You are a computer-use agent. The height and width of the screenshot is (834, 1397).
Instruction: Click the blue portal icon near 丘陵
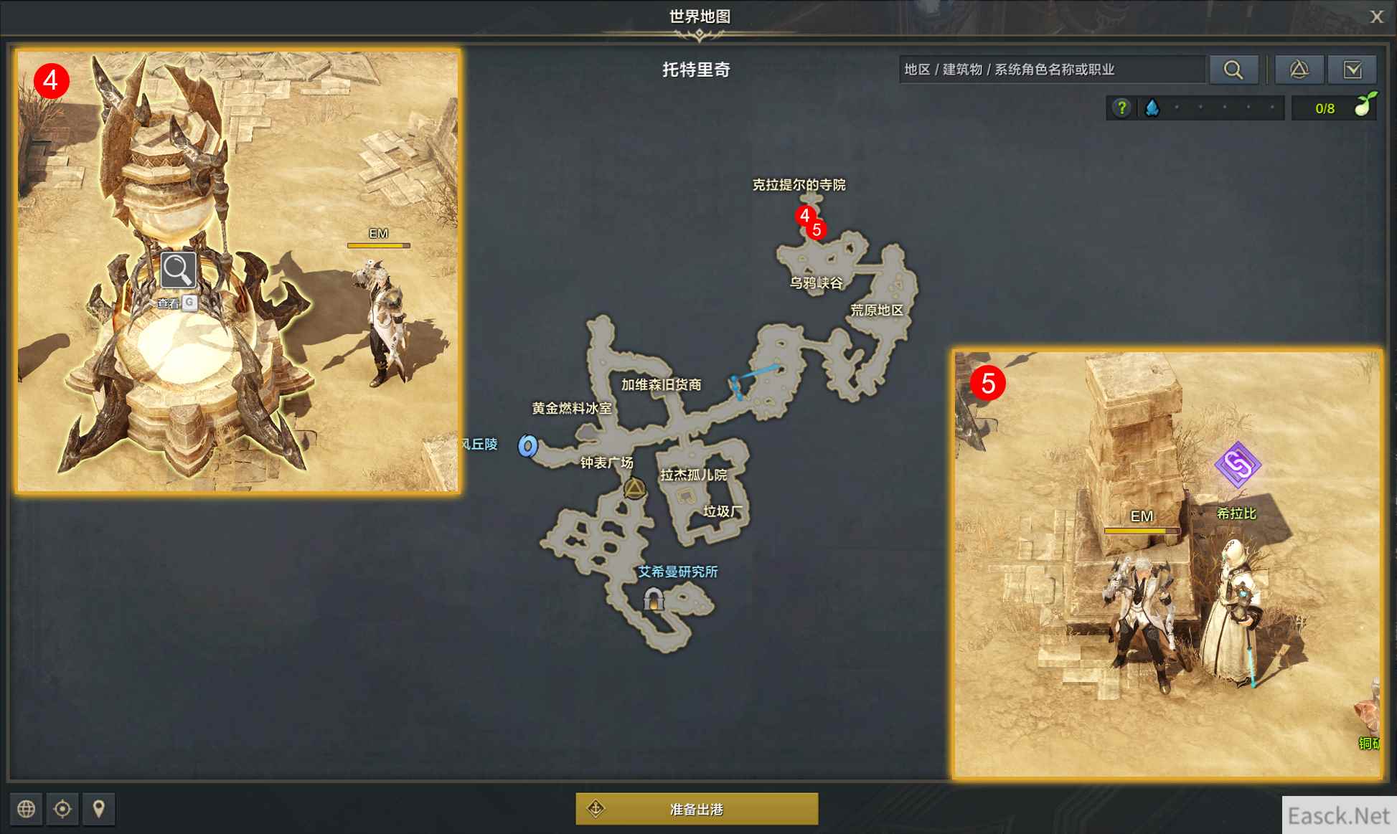pos(527,446)
